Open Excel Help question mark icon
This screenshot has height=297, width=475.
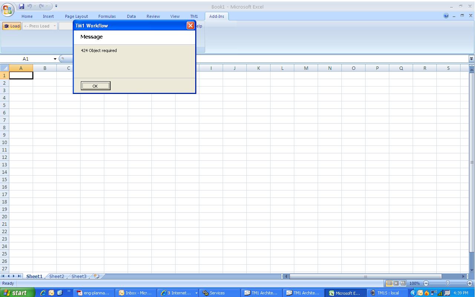446,16
